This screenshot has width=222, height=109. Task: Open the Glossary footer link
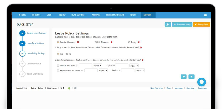[x=190, y=88]
